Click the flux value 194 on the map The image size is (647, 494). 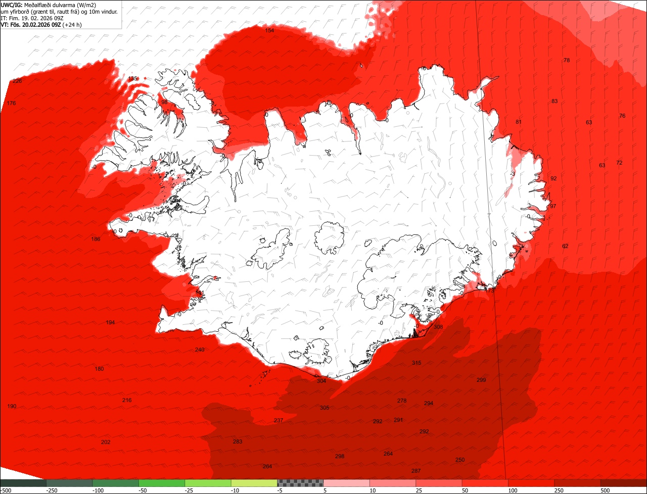tap(110, 322)
